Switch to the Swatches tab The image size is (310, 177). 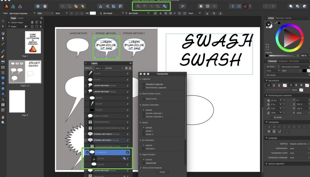point(279,18)
